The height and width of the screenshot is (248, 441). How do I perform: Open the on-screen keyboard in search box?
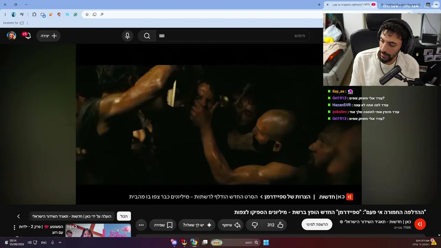pos(162,36)
